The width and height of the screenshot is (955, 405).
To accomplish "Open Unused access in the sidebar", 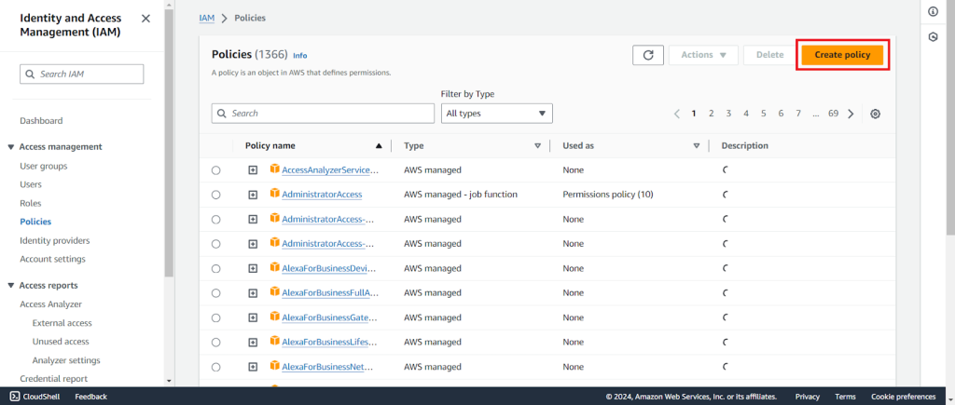I will coord(61,342).
